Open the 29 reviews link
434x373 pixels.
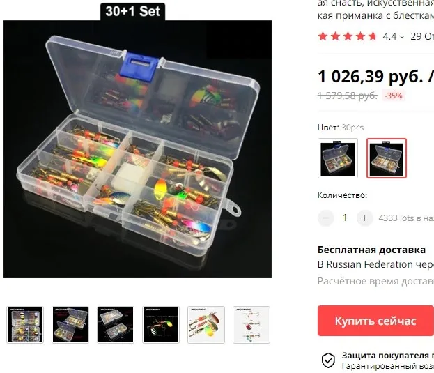click(422, 36)
